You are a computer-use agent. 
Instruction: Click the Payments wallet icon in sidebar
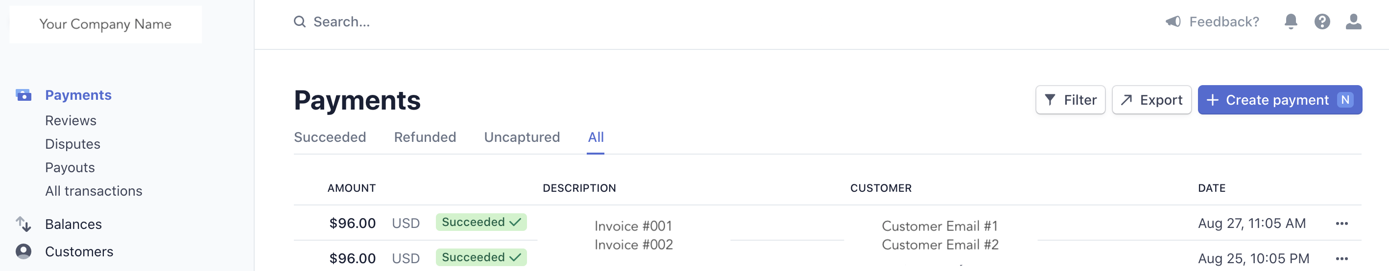pyautogui.click(x=23, y=95)
